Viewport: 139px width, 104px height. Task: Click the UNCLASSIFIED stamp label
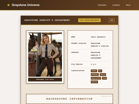[106, 96]
